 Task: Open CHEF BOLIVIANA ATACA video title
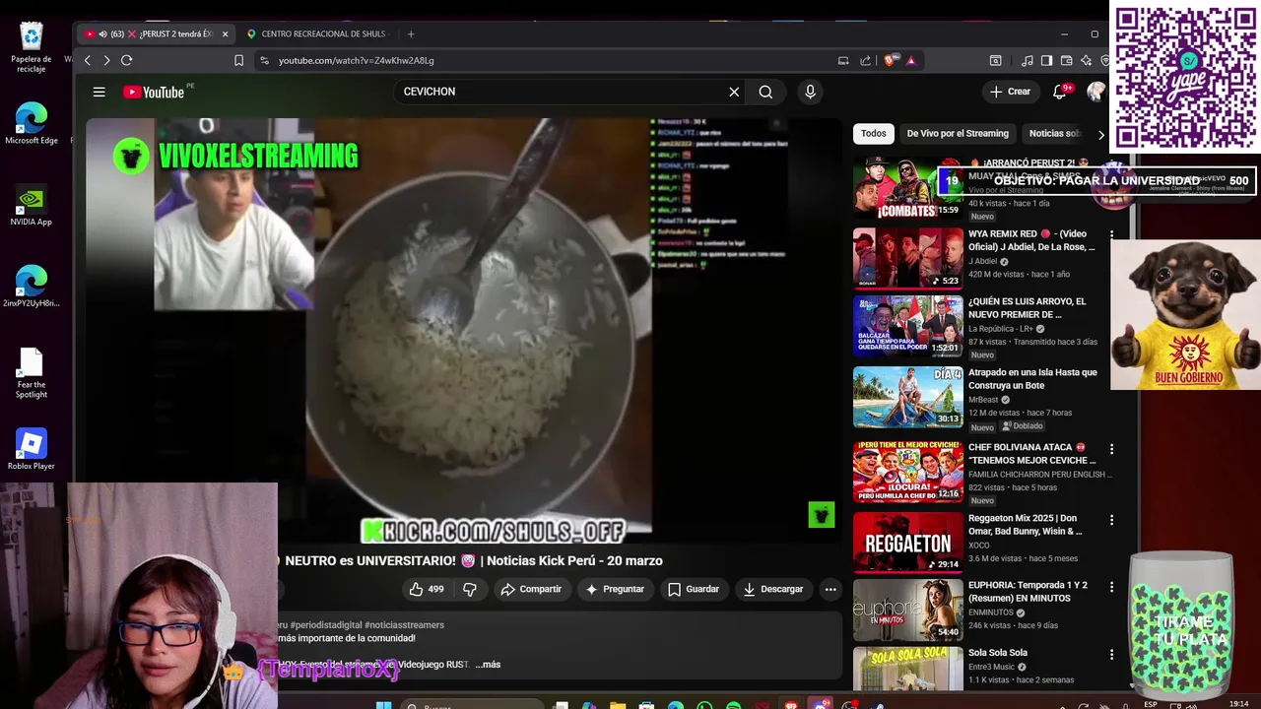[1032, 454]
